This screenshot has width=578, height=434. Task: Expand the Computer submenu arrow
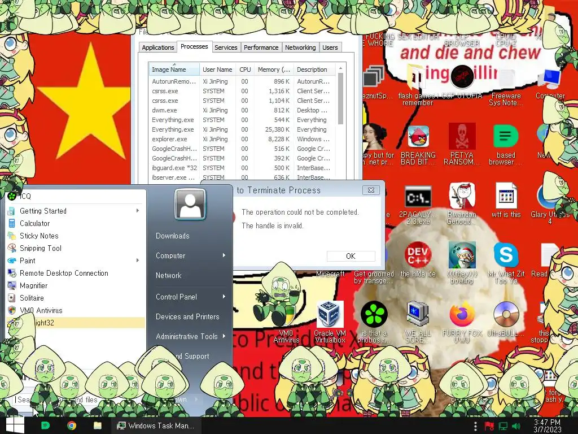pos(224,255)
